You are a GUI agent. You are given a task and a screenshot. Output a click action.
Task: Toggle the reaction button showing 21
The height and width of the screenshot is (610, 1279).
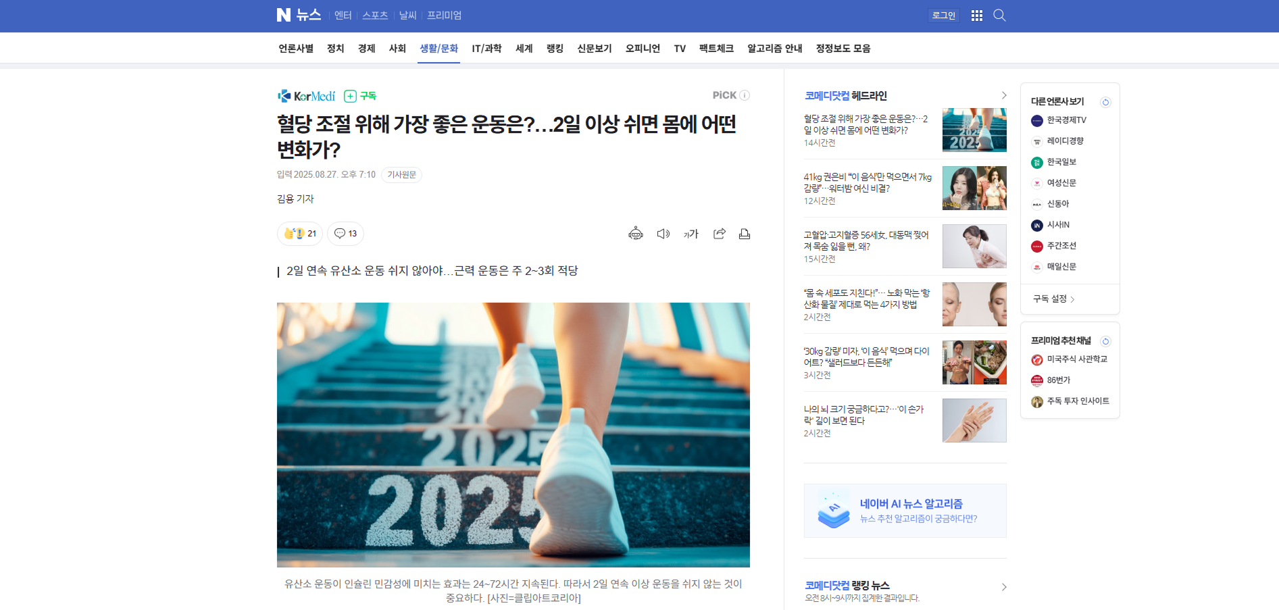tap(300, 234)
